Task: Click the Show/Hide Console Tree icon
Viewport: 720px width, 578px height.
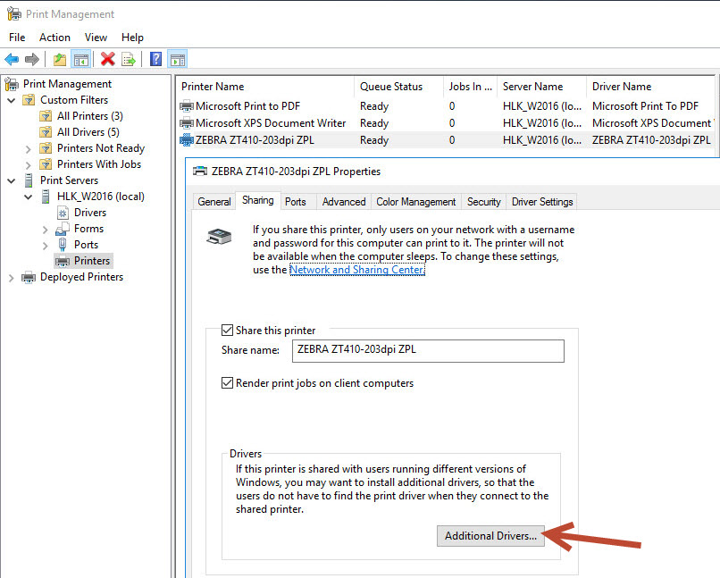Action: tap(80, 60)
